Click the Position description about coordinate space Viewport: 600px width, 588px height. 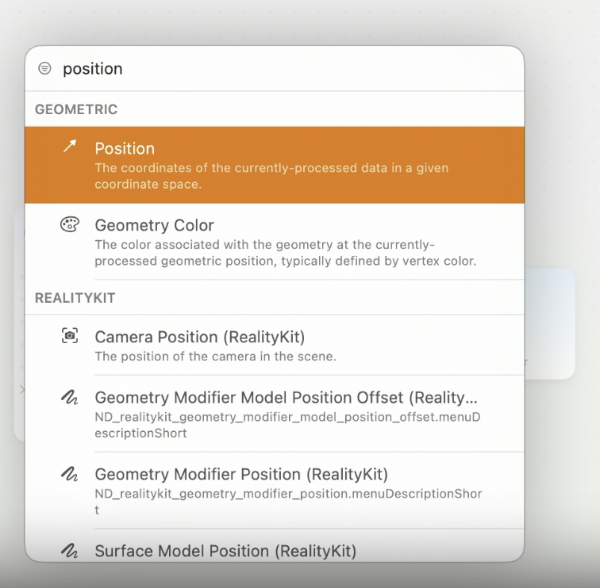point(271,176)
